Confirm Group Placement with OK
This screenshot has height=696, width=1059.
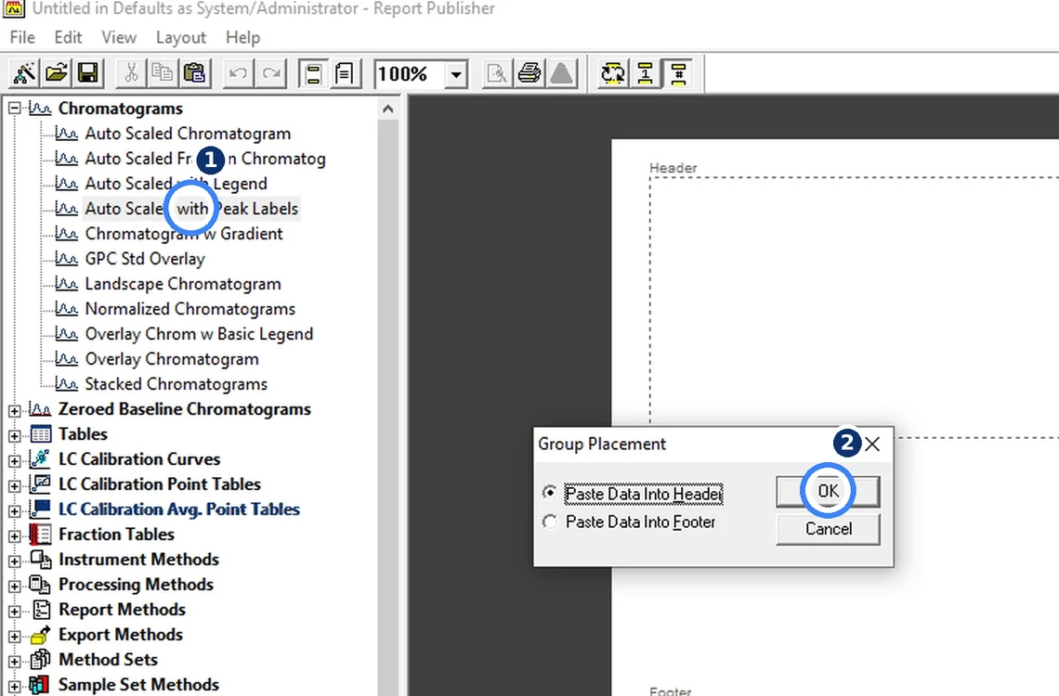tap(828, 491)
